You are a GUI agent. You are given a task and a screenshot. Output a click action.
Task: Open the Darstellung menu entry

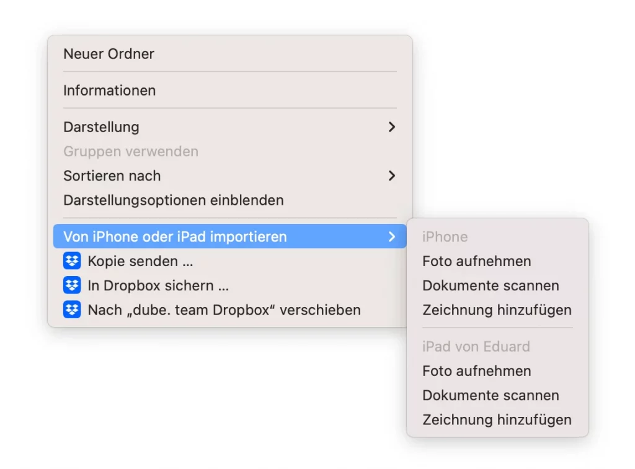pos(102,127)
